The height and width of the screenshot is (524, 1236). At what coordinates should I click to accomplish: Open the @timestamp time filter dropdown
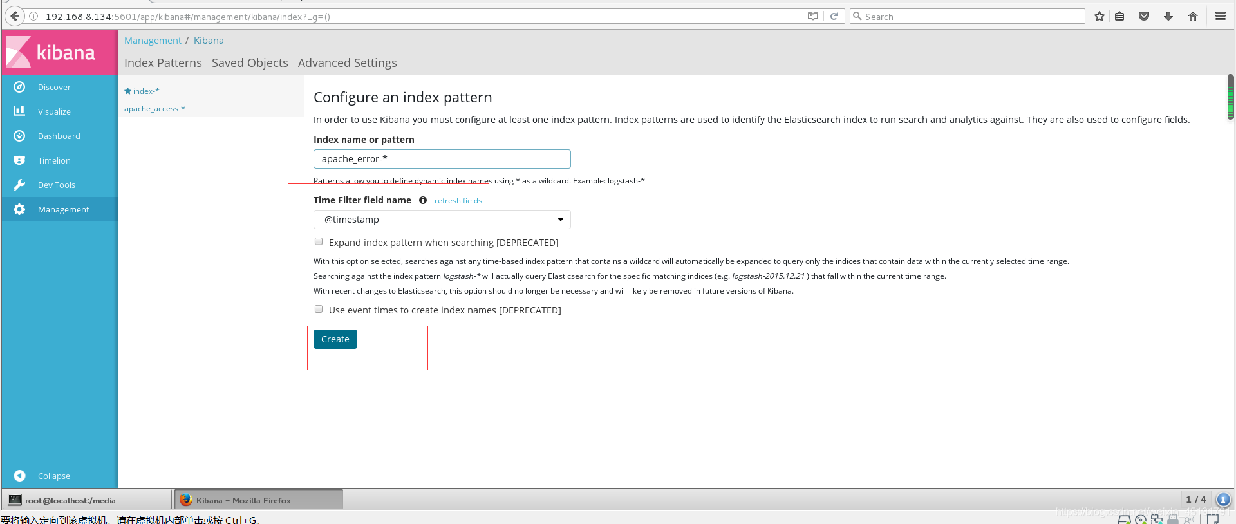(x=442, y=220)
